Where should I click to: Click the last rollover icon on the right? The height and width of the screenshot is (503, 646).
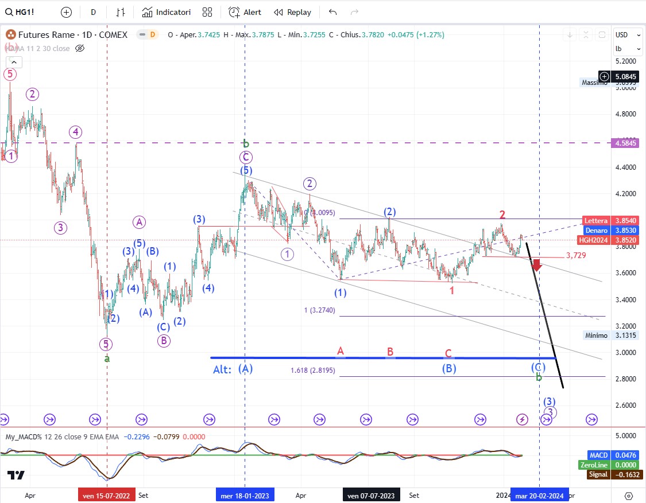click(591, 419)
